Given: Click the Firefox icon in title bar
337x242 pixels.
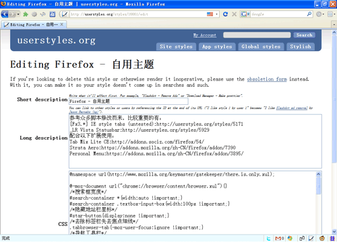Looking at the screenshot, I should 3,4.
